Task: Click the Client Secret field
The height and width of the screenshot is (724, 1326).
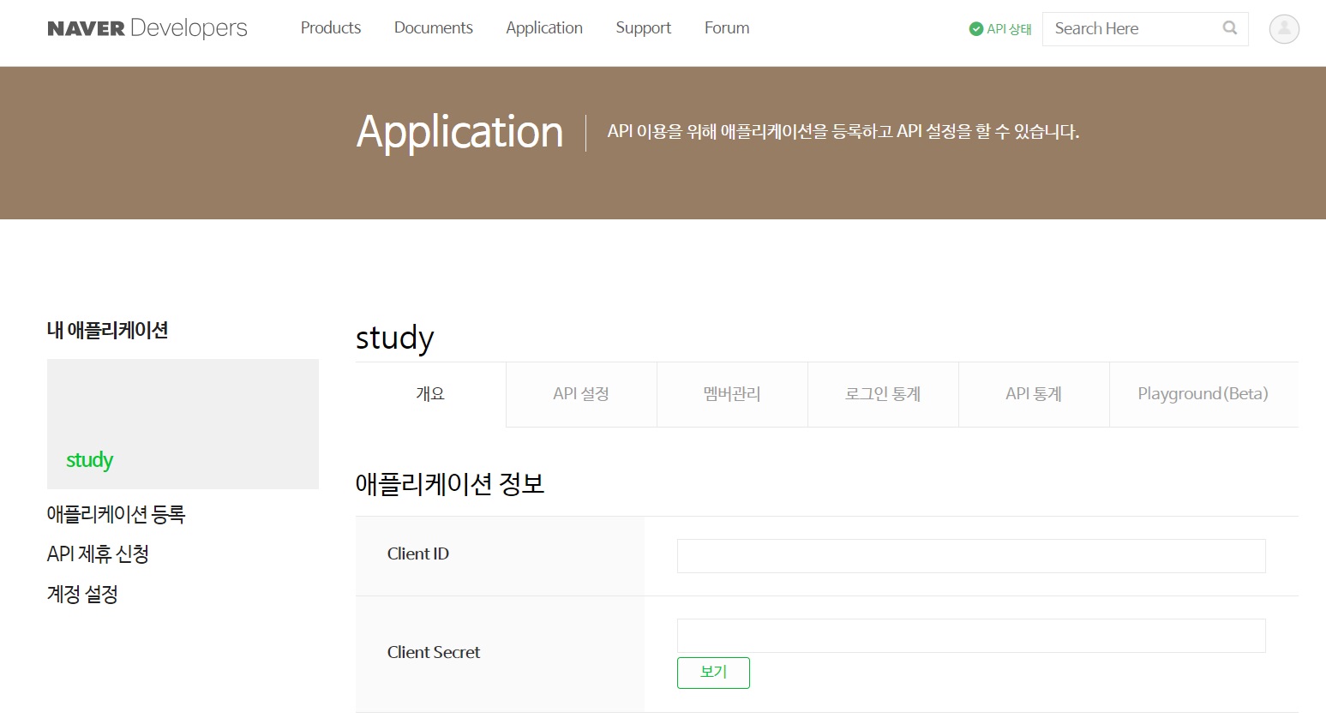Action: point(971,636)
